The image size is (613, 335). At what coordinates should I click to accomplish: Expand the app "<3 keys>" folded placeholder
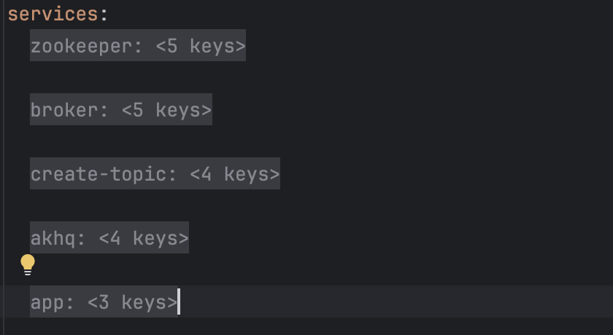pos(133,302)
